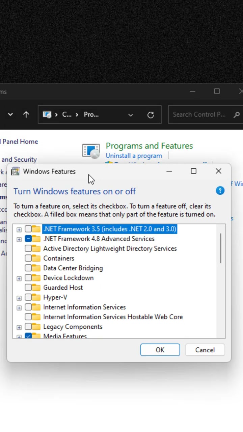Viewport: 243px width, 432px height.
Task: Enable the Containers checkbox
Action: click(x=28, y=258)
